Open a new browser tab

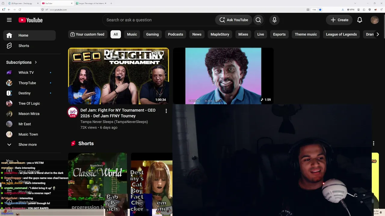(111, 3)
